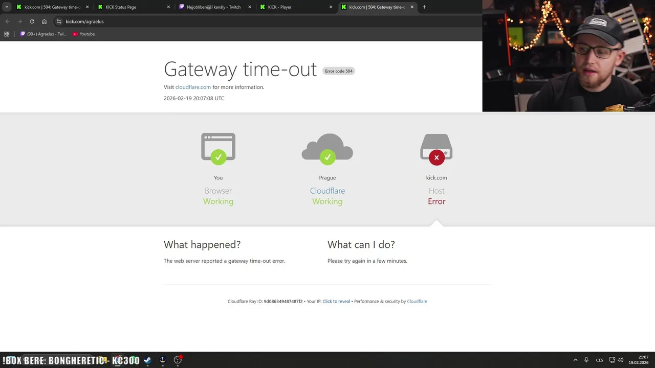The width and height of the screenshot is (655, 368).
Task: Open network status tray icon
Action: [x=612, y=360]
